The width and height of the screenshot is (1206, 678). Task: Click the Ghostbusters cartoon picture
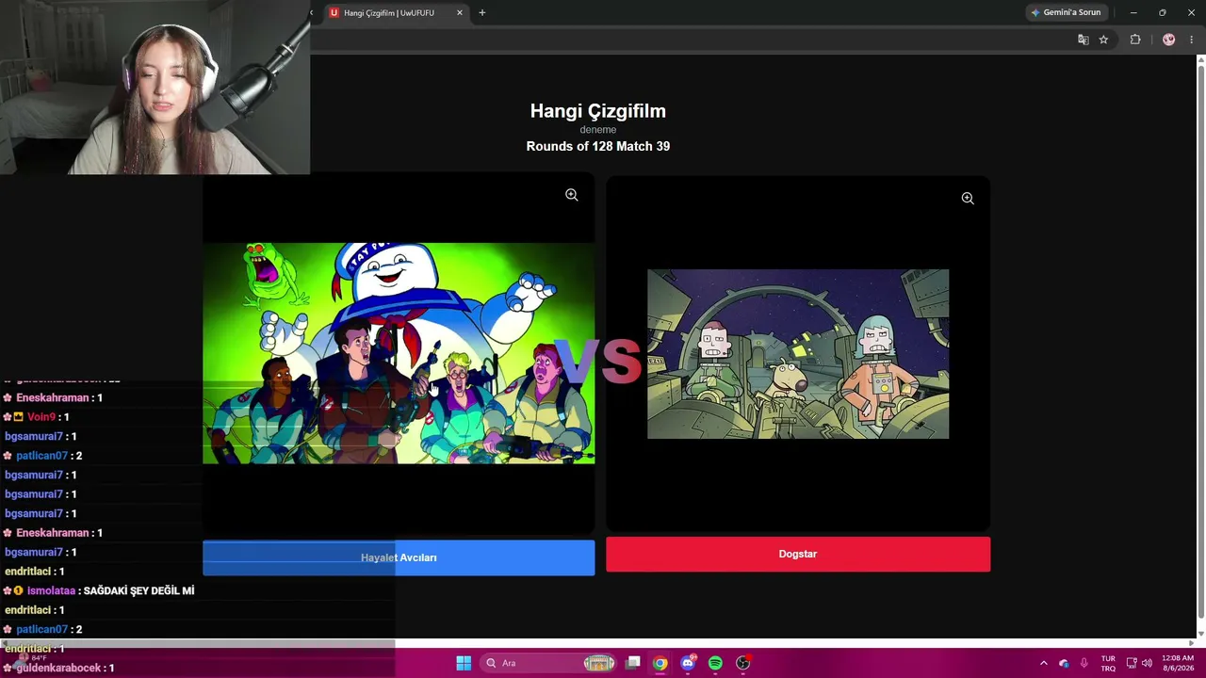click(x=399, y=353)
